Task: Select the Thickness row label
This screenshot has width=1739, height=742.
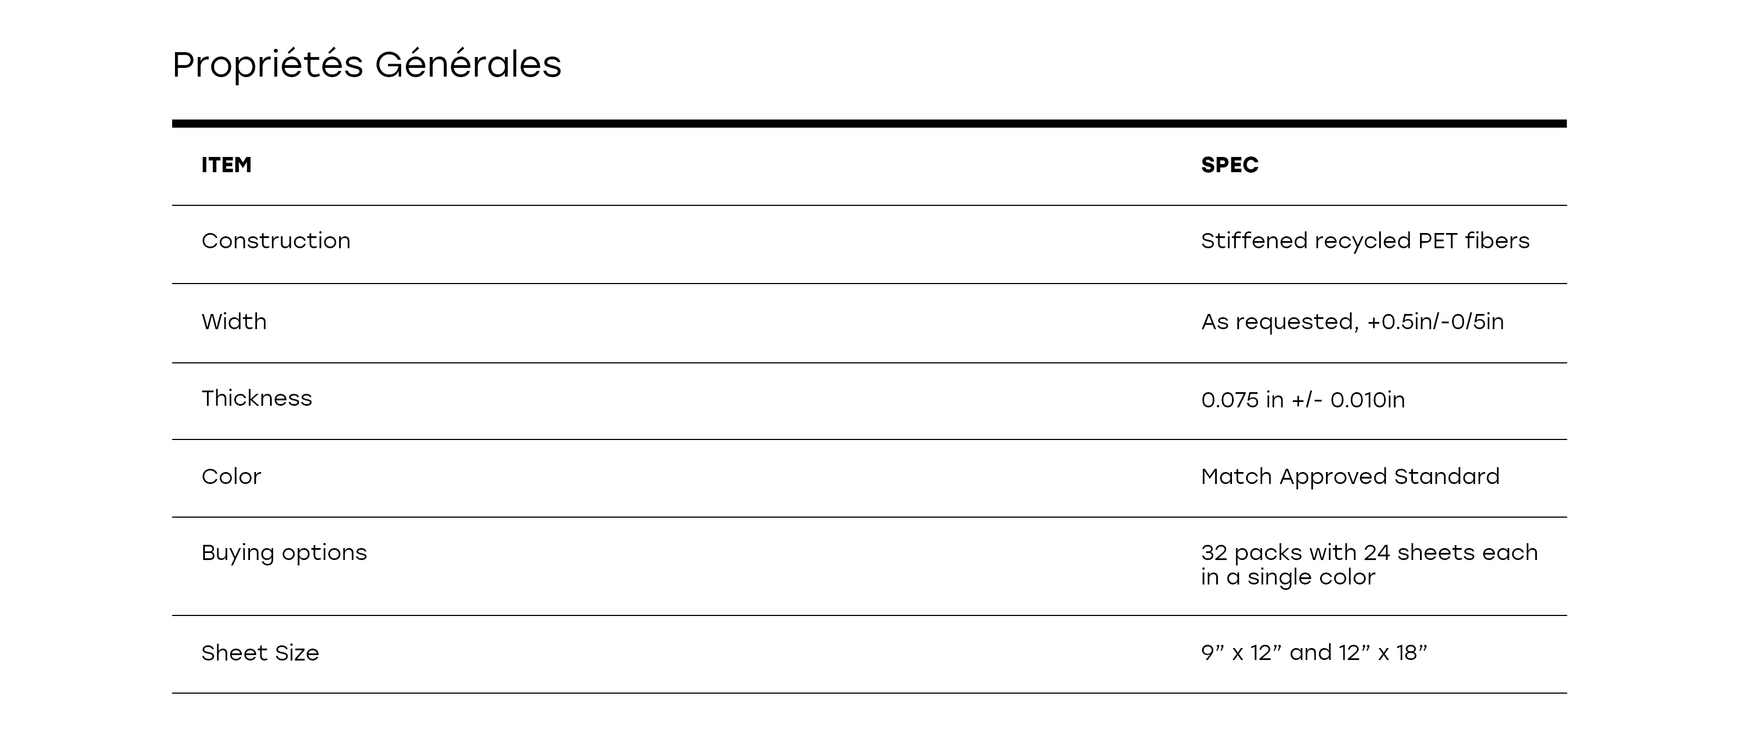Action: point(257,399)
